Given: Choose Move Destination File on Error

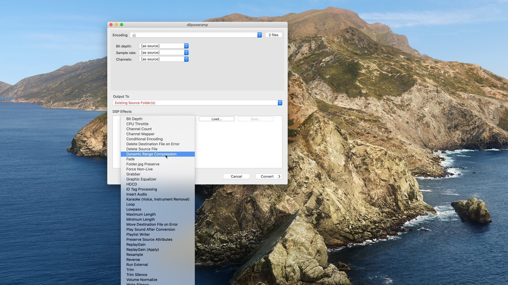Looking at the screenshot, I should (x=158, y=224).
